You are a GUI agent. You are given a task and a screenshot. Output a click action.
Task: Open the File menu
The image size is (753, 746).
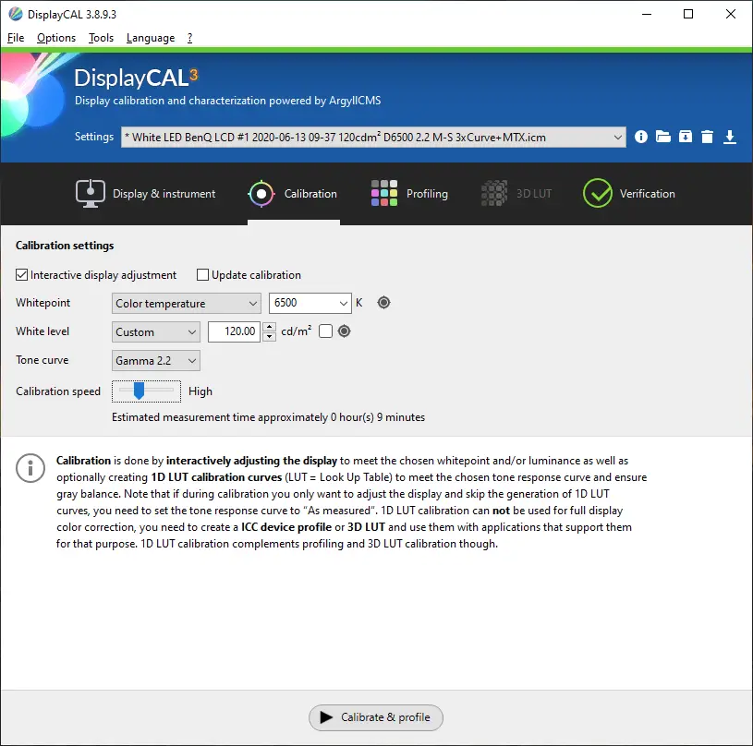click(x=16, y=38)
